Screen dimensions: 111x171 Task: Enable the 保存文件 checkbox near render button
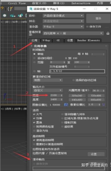pos(87,27)
